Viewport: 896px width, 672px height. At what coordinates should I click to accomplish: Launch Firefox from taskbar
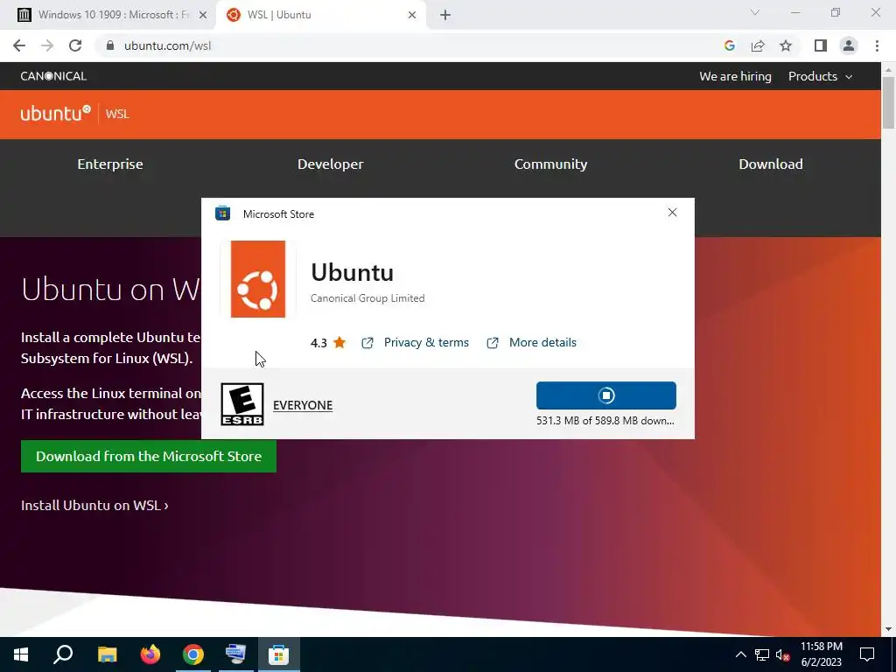pyautogui.click(x=150, y=654)
